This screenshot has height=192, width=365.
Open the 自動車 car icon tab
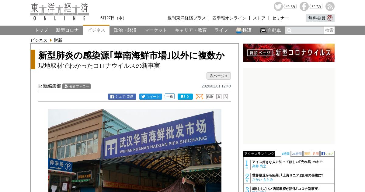(x=270, y=30)
